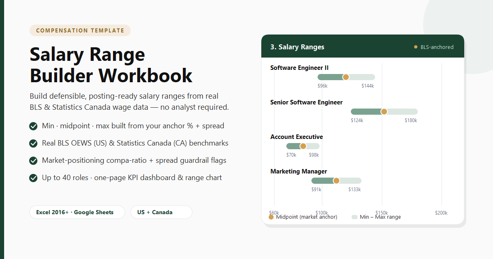This screenshot has height=259, width=493.
Task: Click the 'Software Engineer II' role label
Action: tap(299, 68)
